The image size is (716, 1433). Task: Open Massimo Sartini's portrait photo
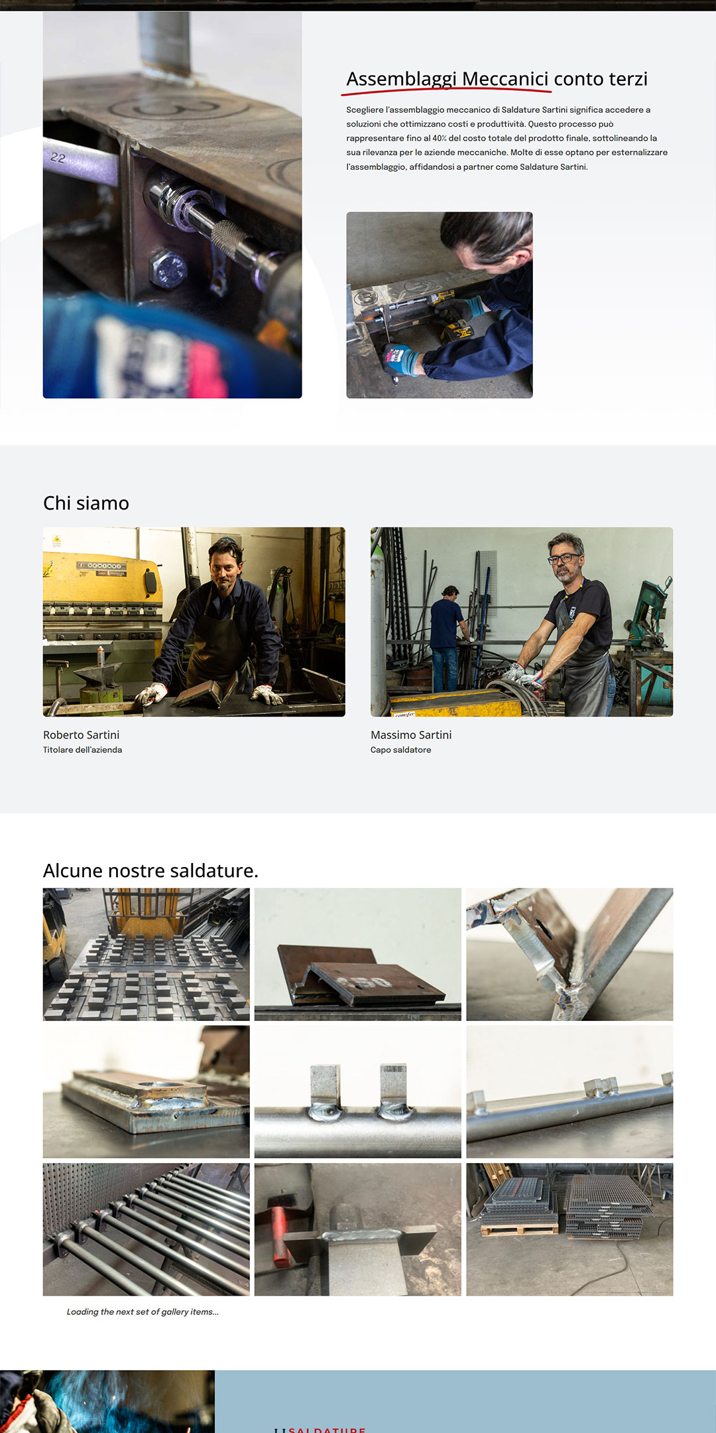[x=522, y=622]
